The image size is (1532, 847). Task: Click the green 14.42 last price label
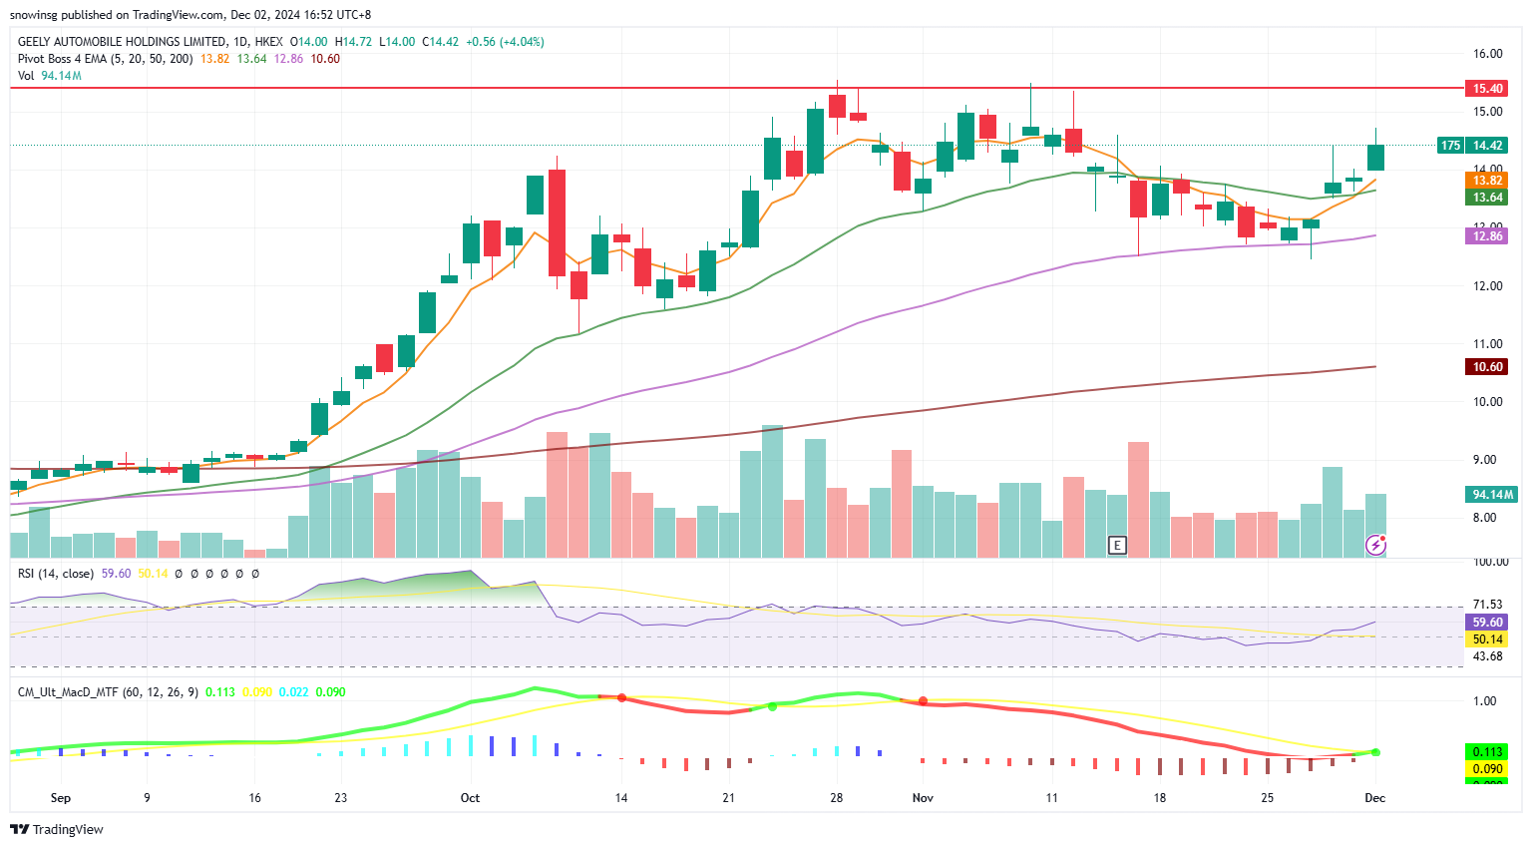click(1487, 146)
